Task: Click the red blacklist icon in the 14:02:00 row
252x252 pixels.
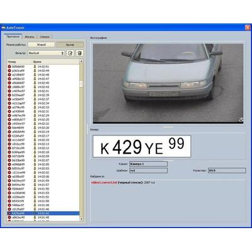Action: [x=9, y=177]
